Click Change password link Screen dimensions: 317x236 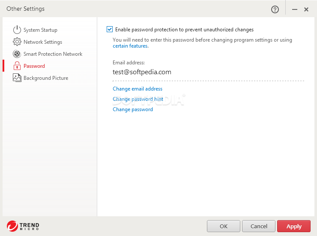[133, 109]
